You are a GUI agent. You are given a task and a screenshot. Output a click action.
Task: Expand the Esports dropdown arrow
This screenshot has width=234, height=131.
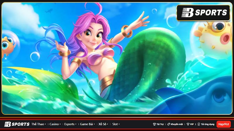[76, 124]
